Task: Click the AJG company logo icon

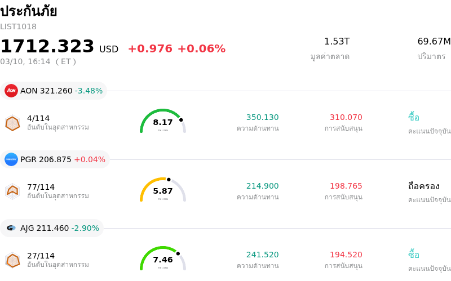Action: pyautogui.click(x=11, y=228)
